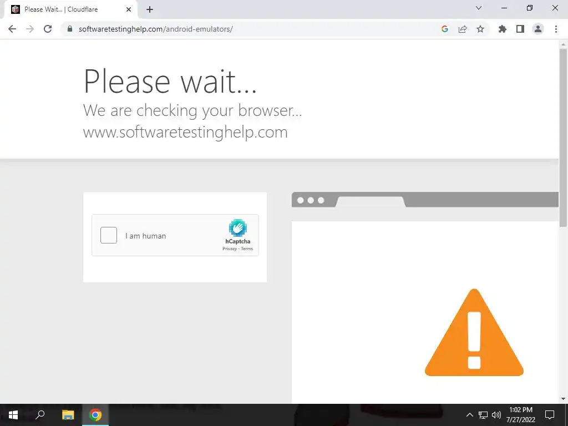Open the Chrome profile avatar
Viewport: 568px width, 426px height.
[538, 29]
